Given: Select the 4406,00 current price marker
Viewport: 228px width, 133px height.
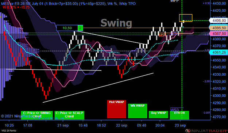Looking at the screenshot, I should coord(219,20).
